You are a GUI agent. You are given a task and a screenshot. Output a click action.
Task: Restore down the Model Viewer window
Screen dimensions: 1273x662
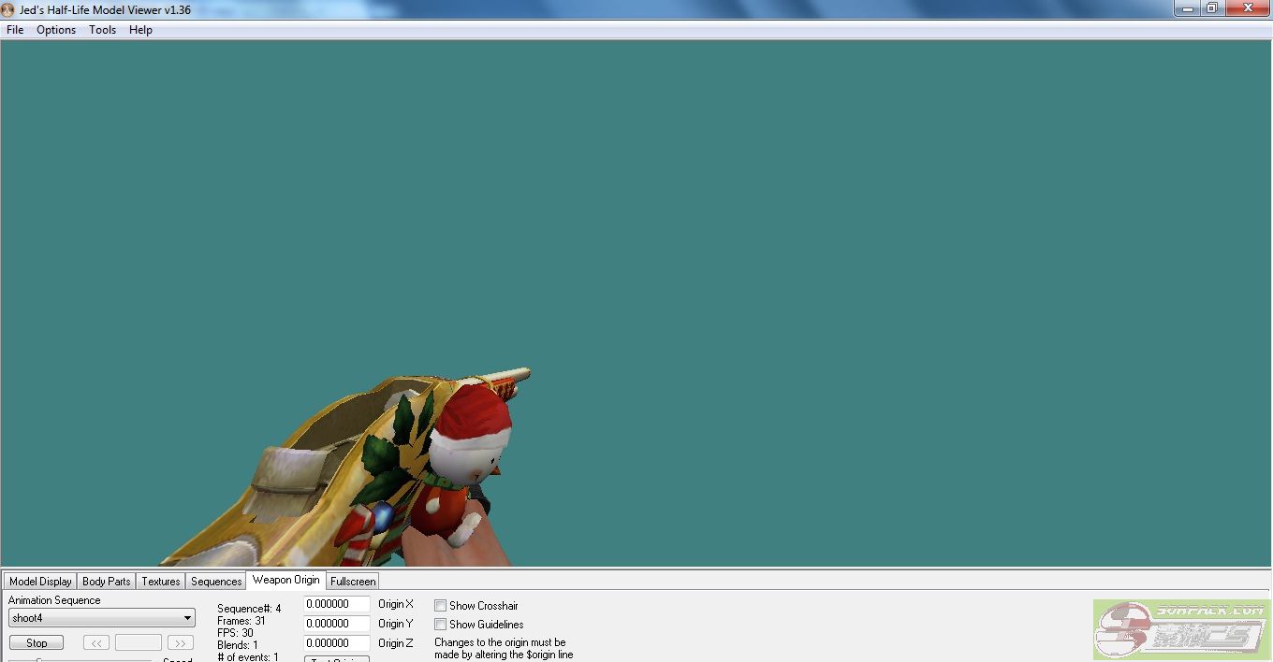click(1212, 8)
